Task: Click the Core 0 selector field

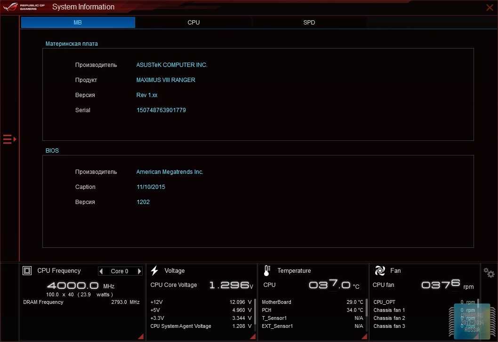Action: 120,271
